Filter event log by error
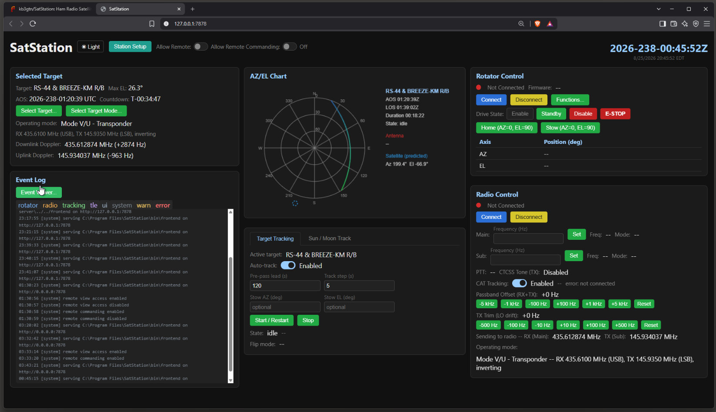This screenshot has width=716, height=412. 163,205
